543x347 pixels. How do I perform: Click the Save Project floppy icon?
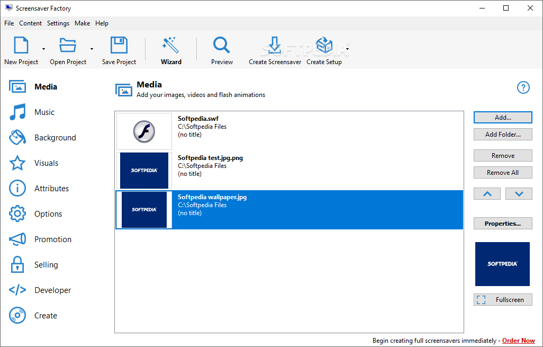coord(119,45)
